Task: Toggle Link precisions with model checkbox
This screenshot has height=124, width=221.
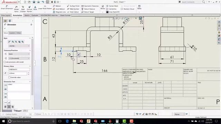Action: [4, 62]
